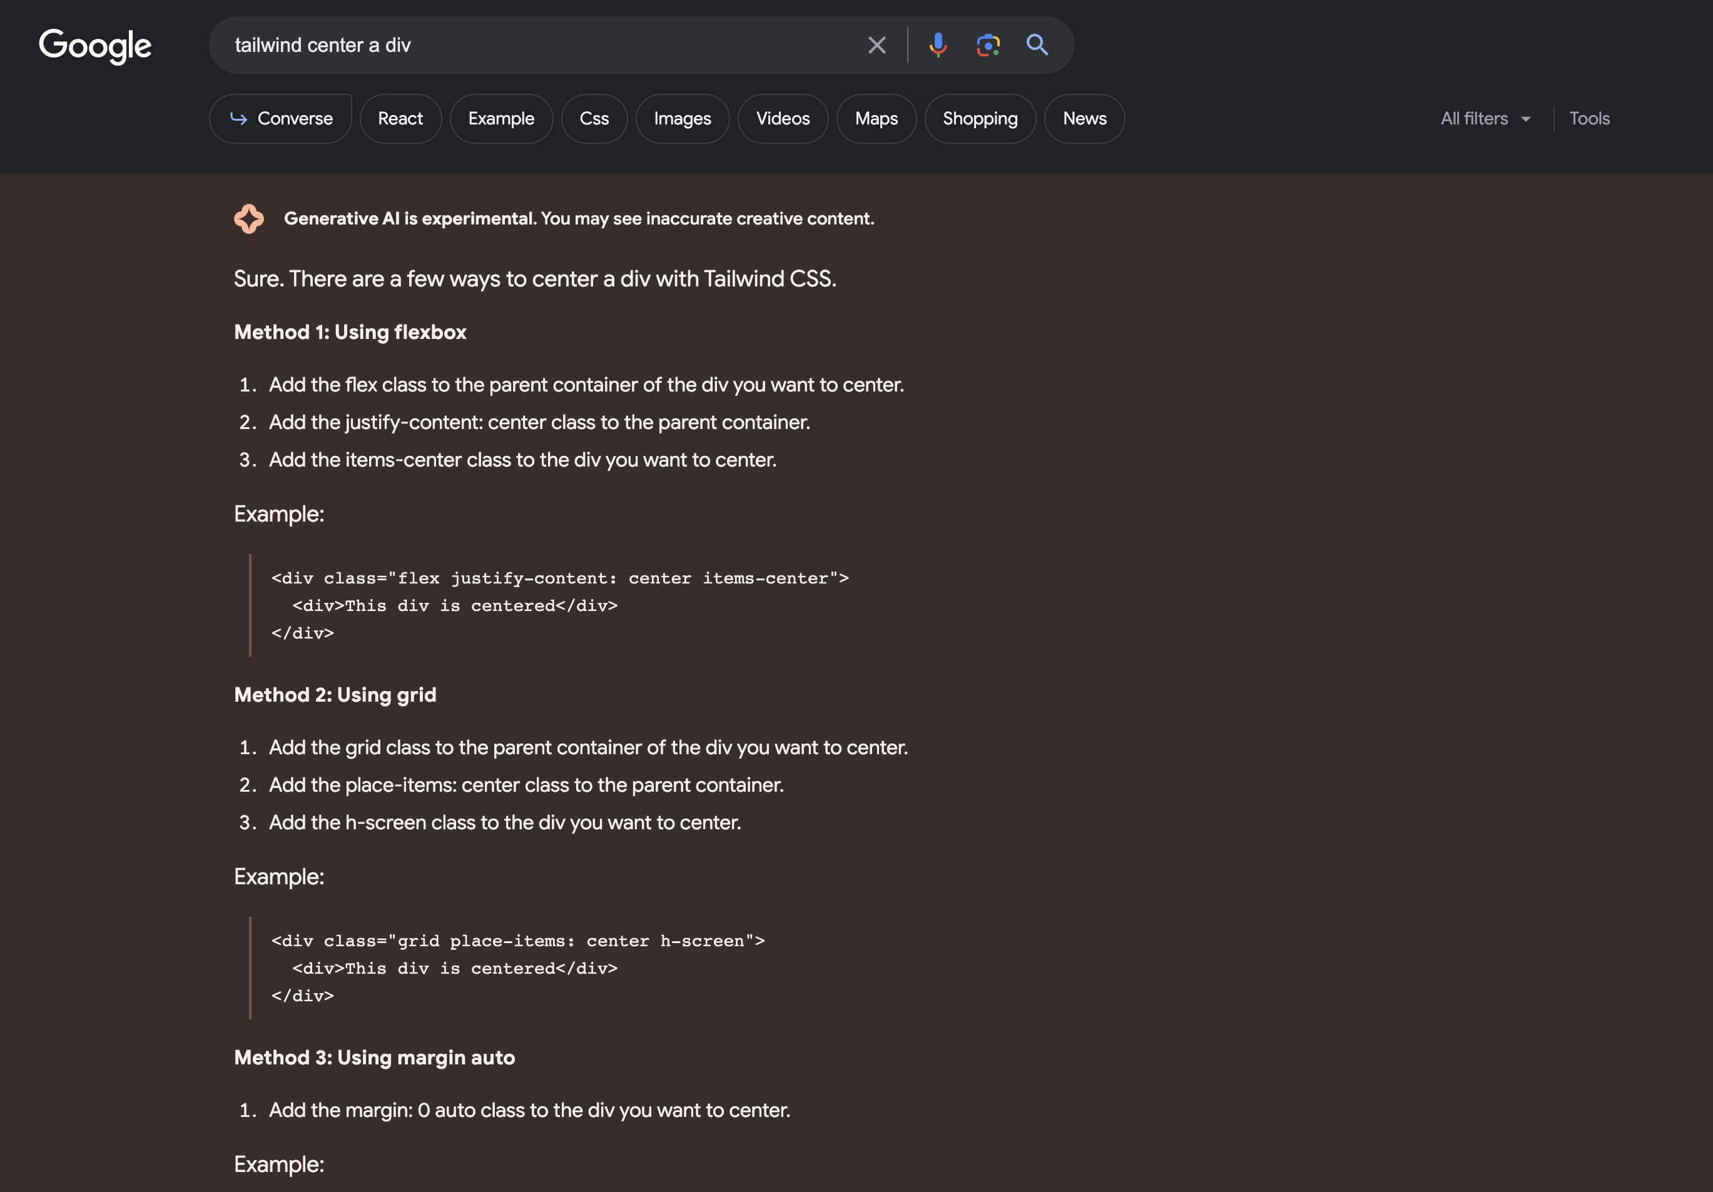This screenshot has height=1192, width=1713.
Task: Click 'Add the h-screen class' step
Action: [504, 822]
